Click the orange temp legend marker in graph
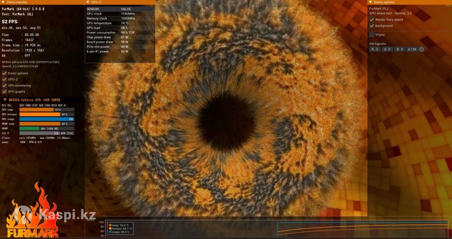Viewport: 452px width, 239px height. (x=110, y=225)
